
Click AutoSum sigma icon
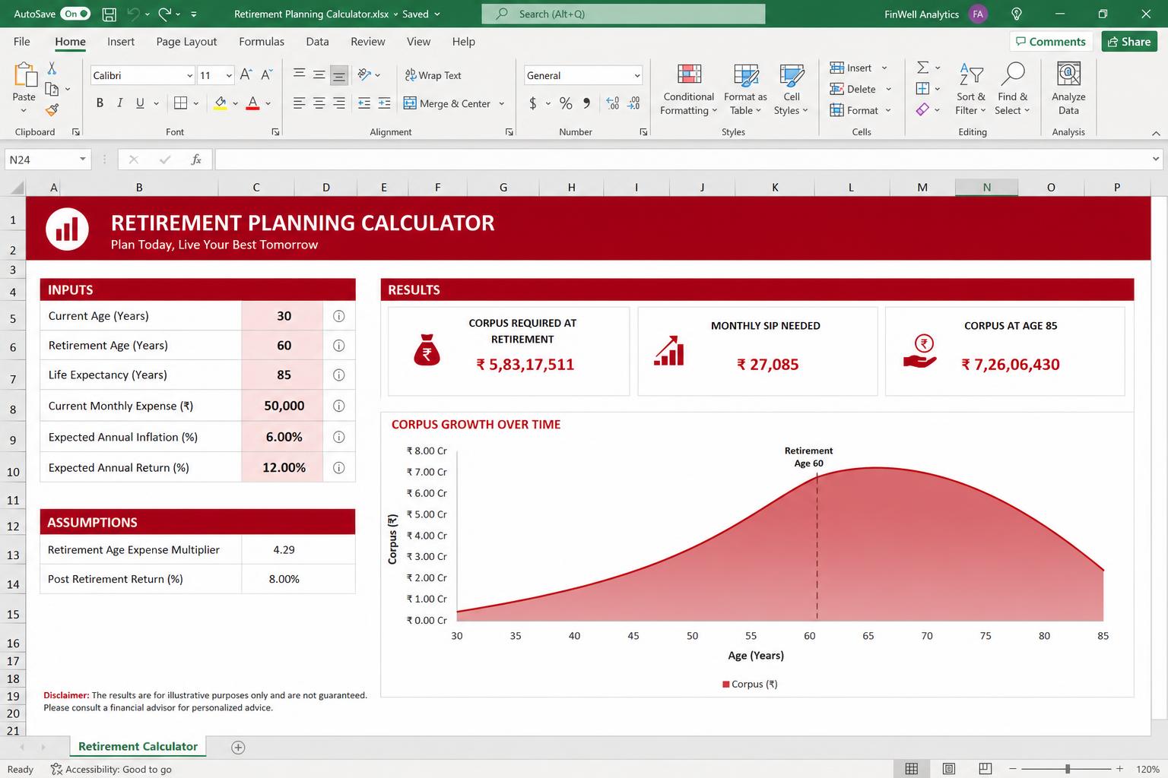pyautogui.click(x=922, y=68)
